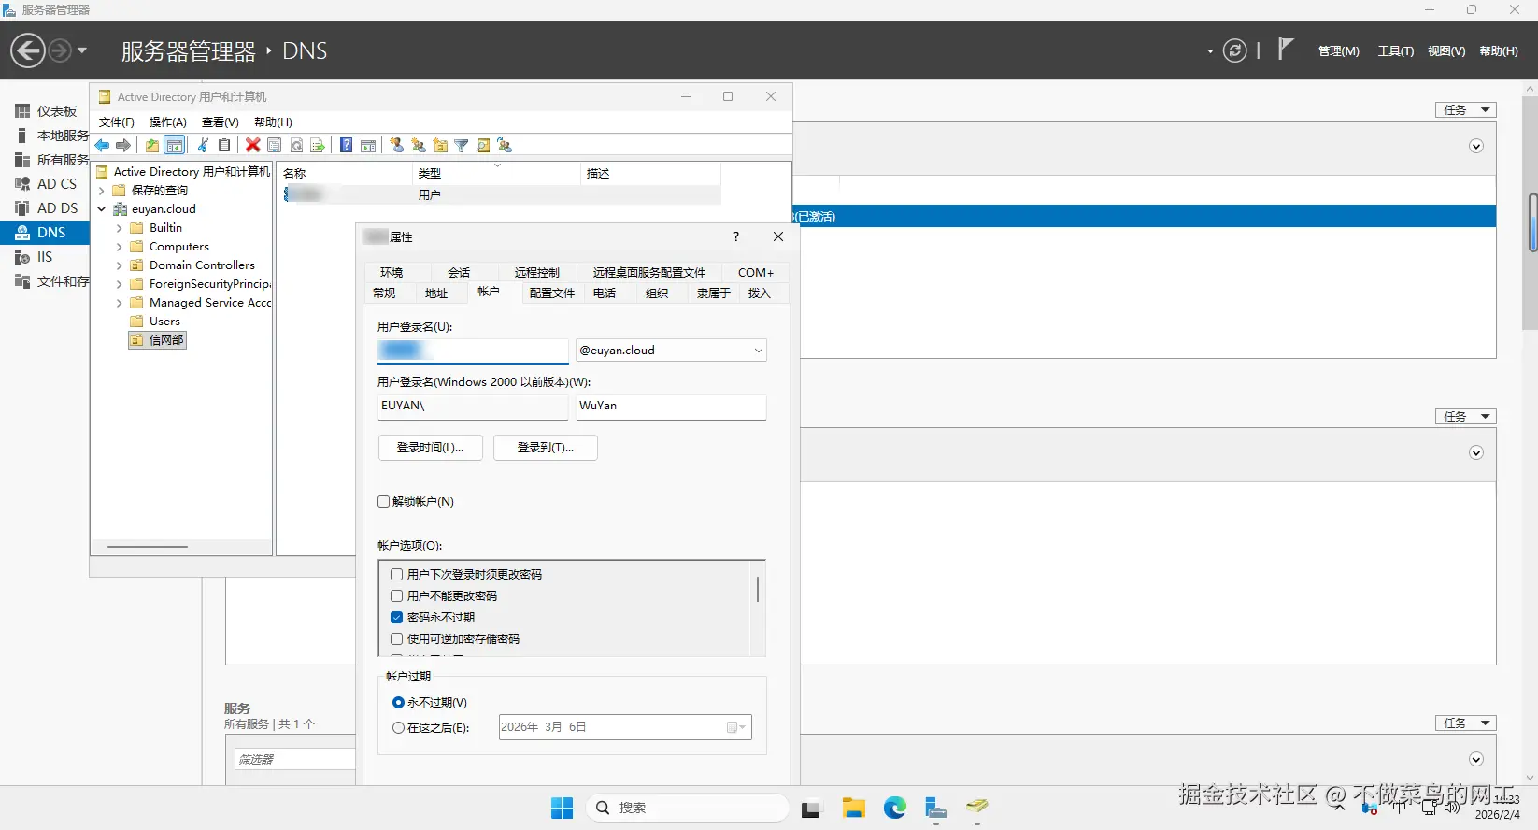Click the Paste clipboard icon

click(x=224, y=145)
